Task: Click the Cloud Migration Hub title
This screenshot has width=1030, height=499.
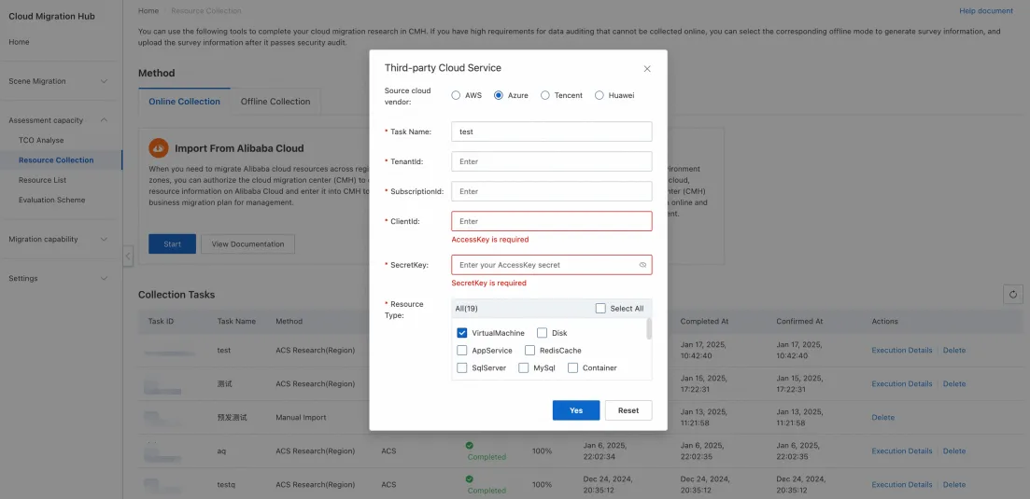Action: pyautogui.click(x=52, y=17)
